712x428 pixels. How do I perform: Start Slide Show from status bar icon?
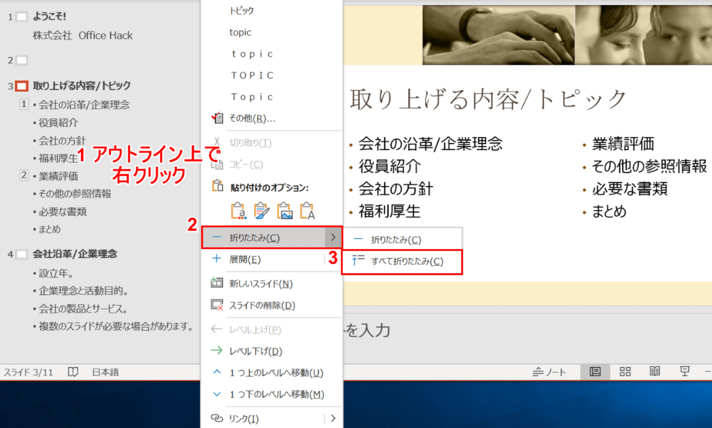pyautogui.click(x=684, y=371)
